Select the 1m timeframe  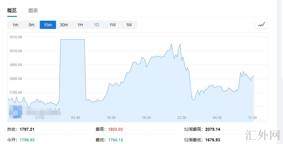(15, 25)
